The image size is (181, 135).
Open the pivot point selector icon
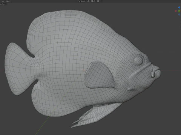pos(89,1)
